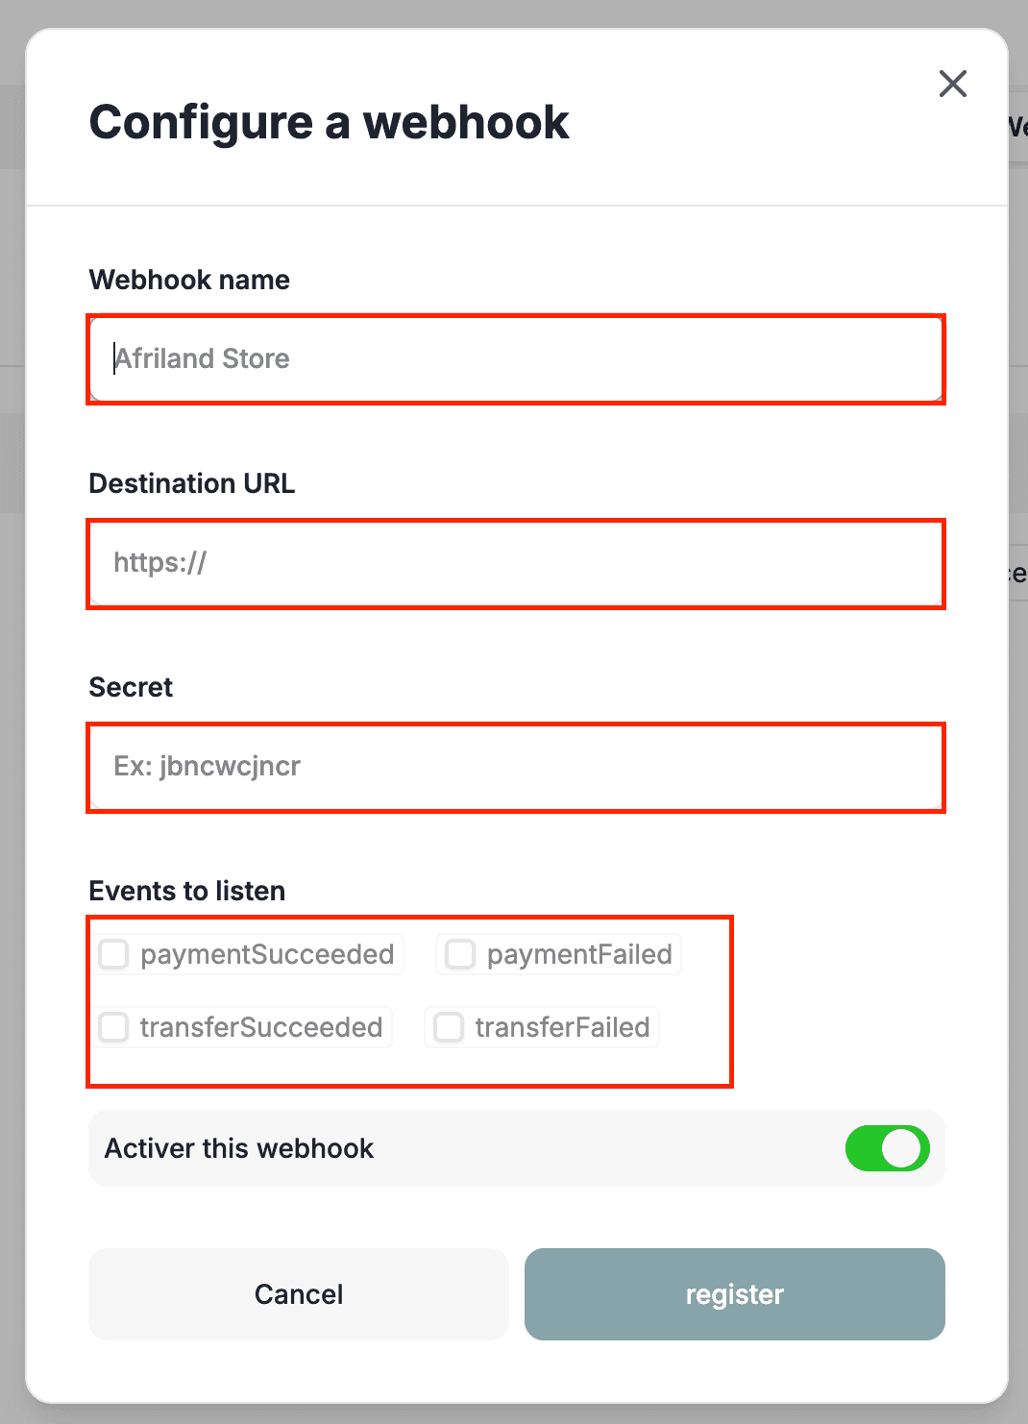Check the paymentSucceeded checkbox

coord(112,954)
